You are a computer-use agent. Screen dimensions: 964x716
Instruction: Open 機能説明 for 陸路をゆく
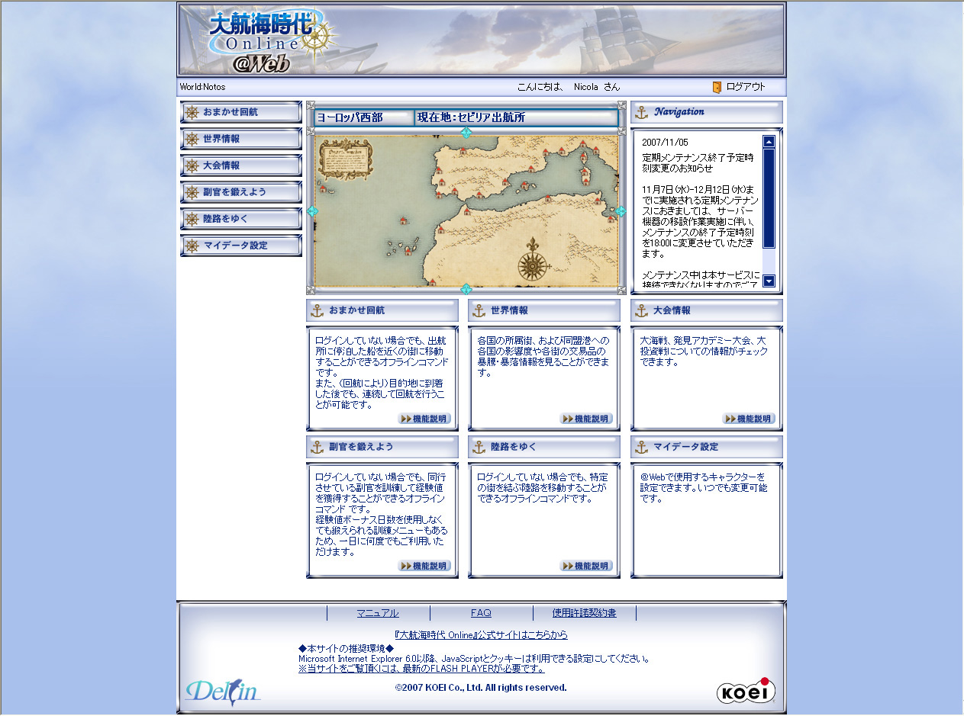(587, 566)
